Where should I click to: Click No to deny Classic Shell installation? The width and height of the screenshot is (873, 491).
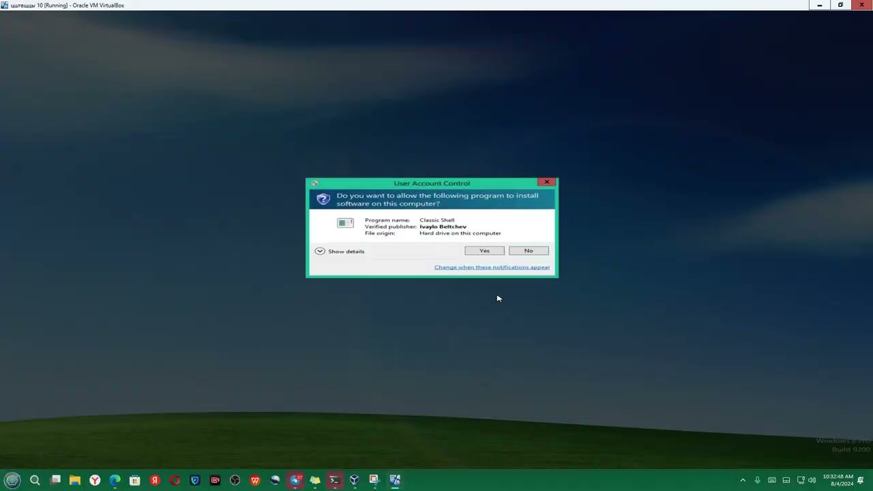pyautogui.click(x=529, y=251)
